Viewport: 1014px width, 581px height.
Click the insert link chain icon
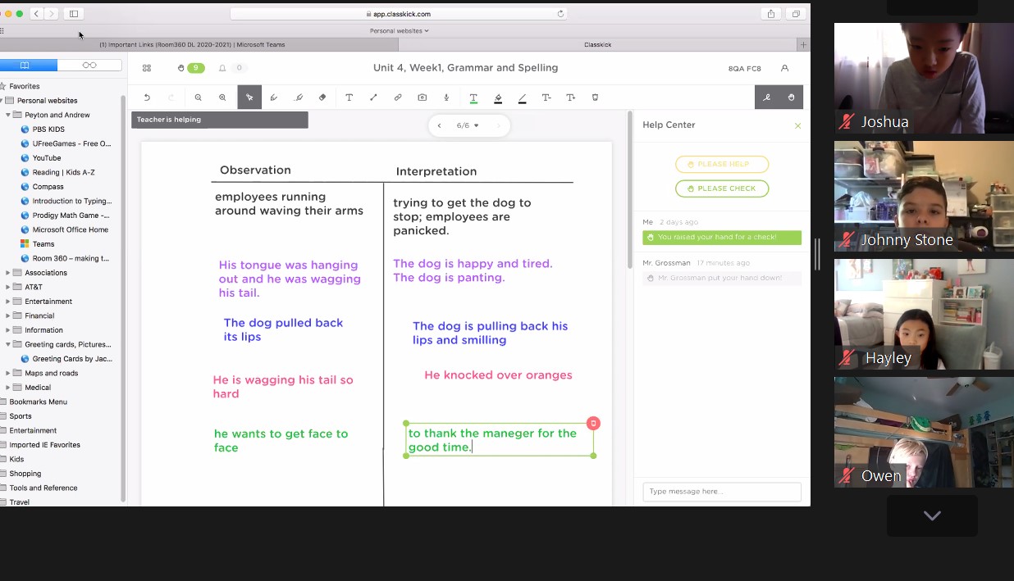pos(398,98)
